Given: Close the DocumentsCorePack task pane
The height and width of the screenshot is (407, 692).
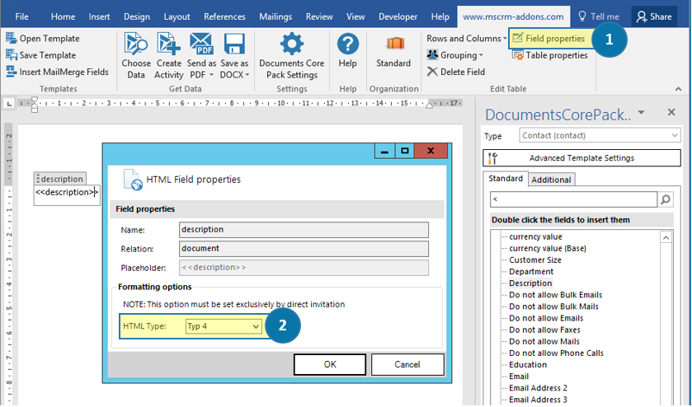Looking at the screenshot, I should pos(671,112).
